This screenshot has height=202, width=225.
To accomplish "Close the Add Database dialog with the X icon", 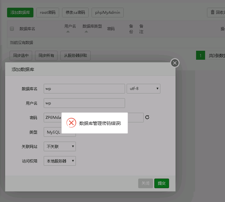I will click(x=175, y=63).
